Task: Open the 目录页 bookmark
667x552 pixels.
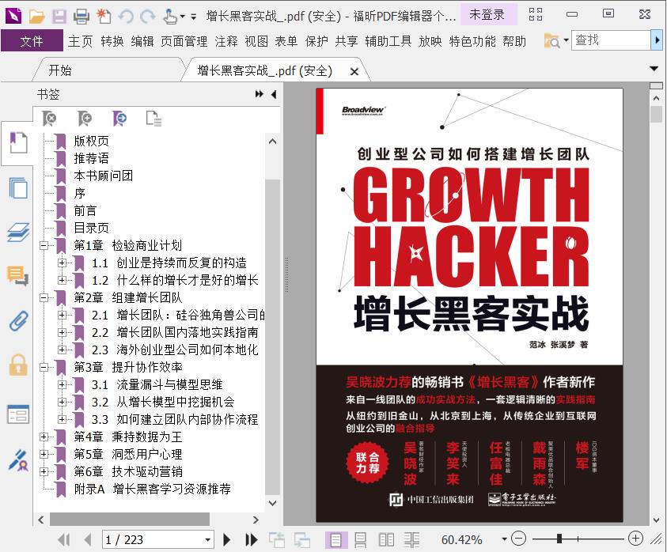Action: pos(92,228)
